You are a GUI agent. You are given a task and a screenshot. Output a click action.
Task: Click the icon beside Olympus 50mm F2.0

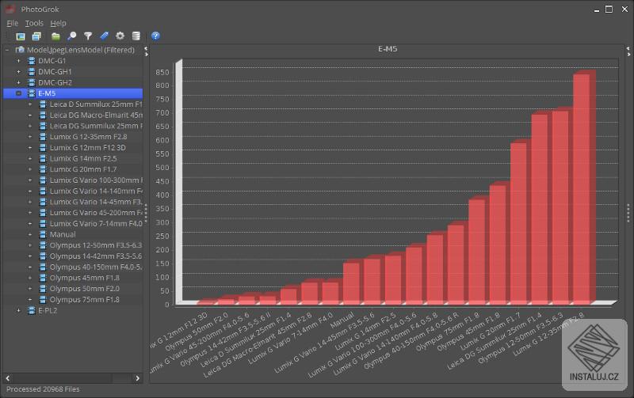click(x=43, y=289)
